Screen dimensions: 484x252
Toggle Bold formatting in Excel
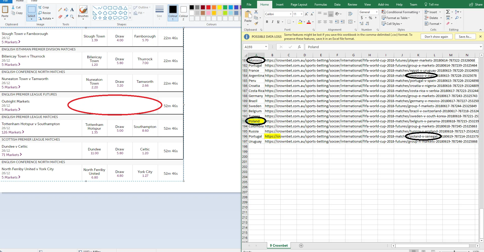tap(267, 22)
